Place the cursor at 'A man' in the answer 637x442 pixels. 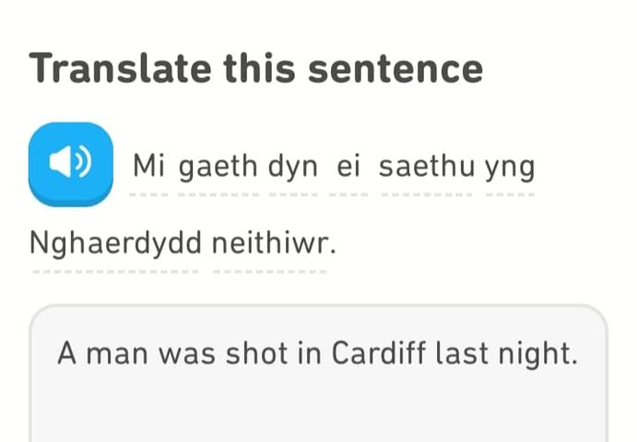click(x=102, y=353)
